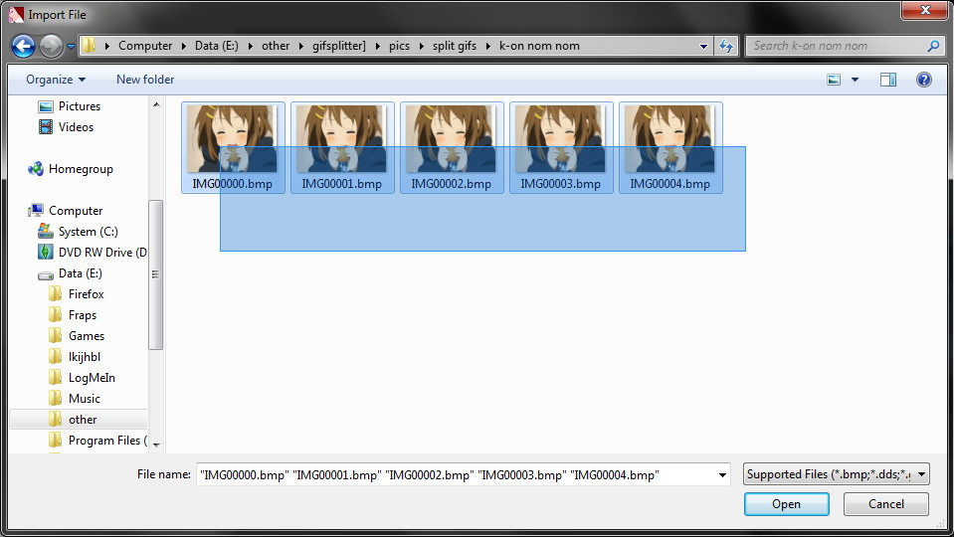This screenshot has width=954, height=537.
Task: Open the File name dropdown arrow
Action: pos(723,475)
